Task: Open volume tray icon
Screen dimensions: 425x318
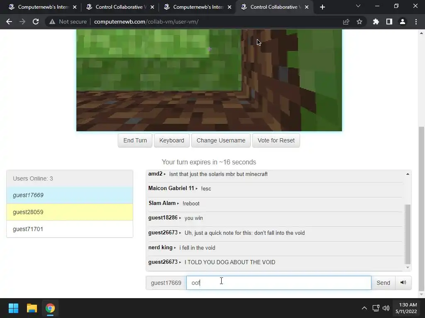Action: click(x=386, y=308)
